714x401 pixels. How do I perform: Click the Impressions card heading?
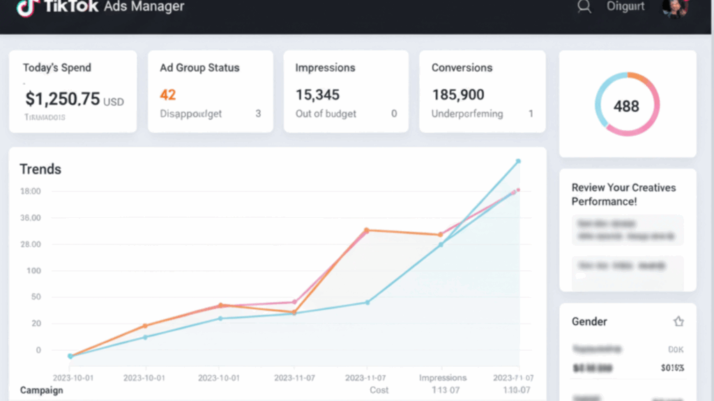click(325, 68)
